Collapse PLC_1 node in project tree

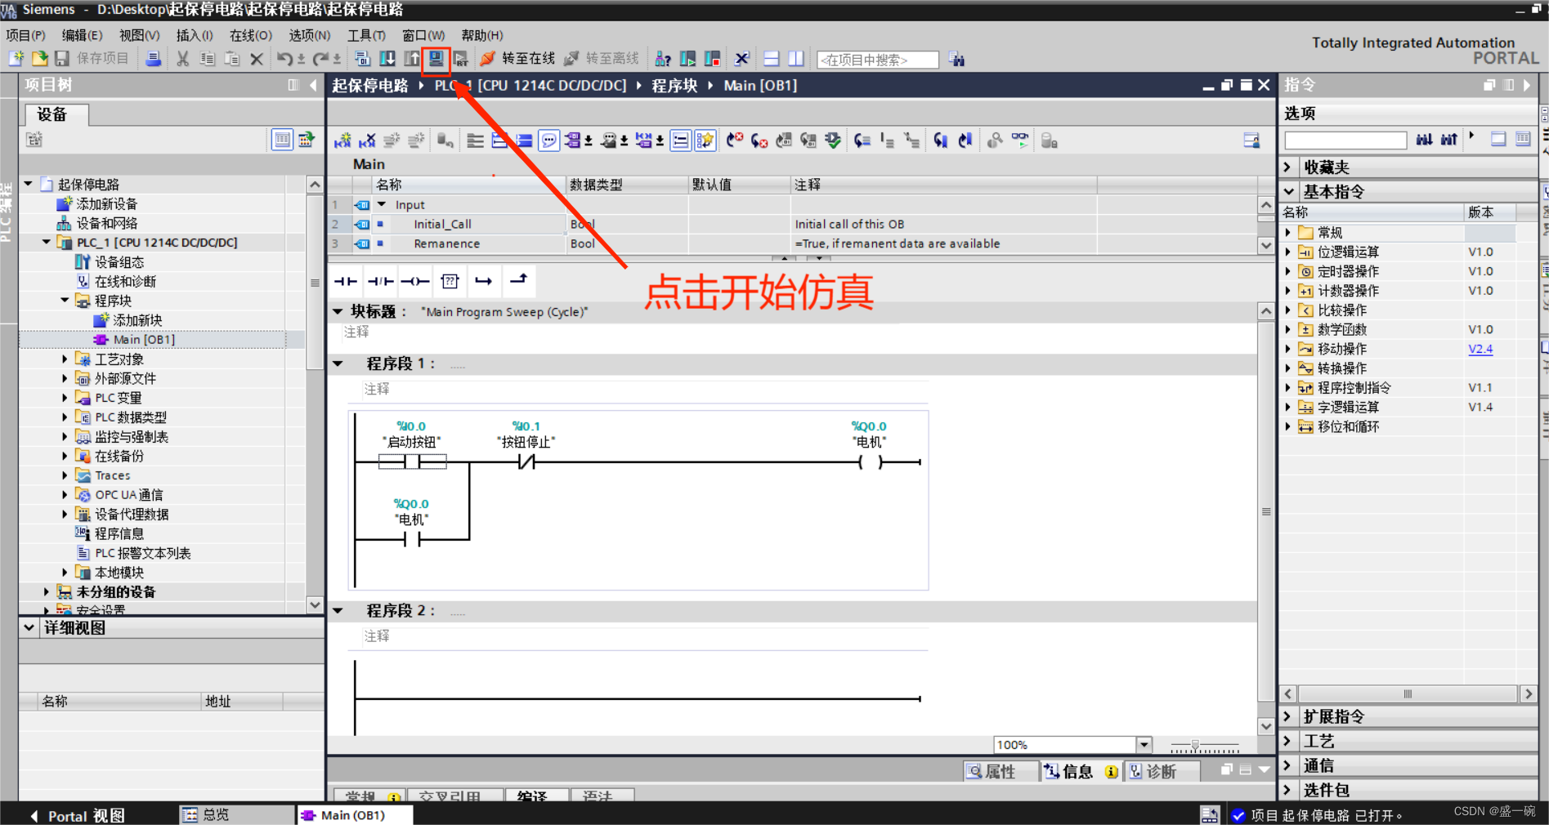47,243
